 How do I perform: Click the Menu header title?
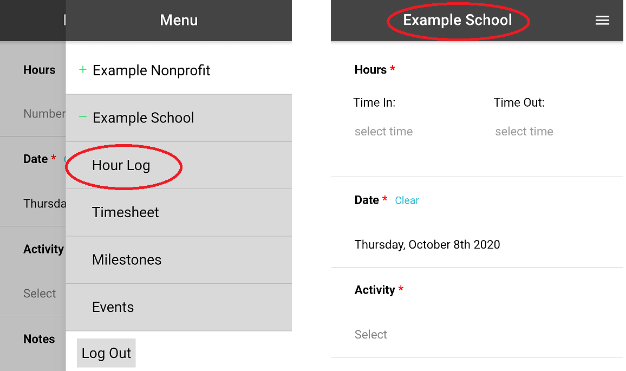click(179, 21)
